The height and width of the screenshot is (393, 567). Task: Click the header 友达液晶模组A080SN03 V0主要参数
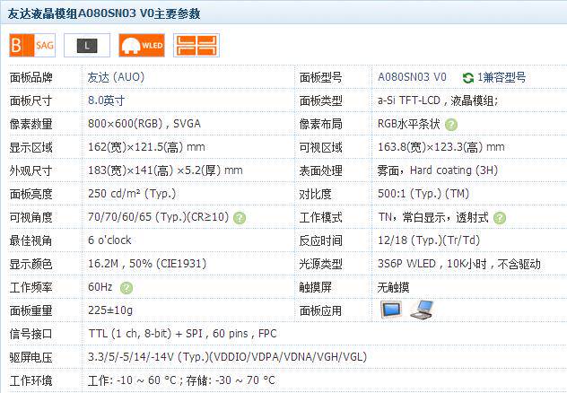tap(104, 13)
